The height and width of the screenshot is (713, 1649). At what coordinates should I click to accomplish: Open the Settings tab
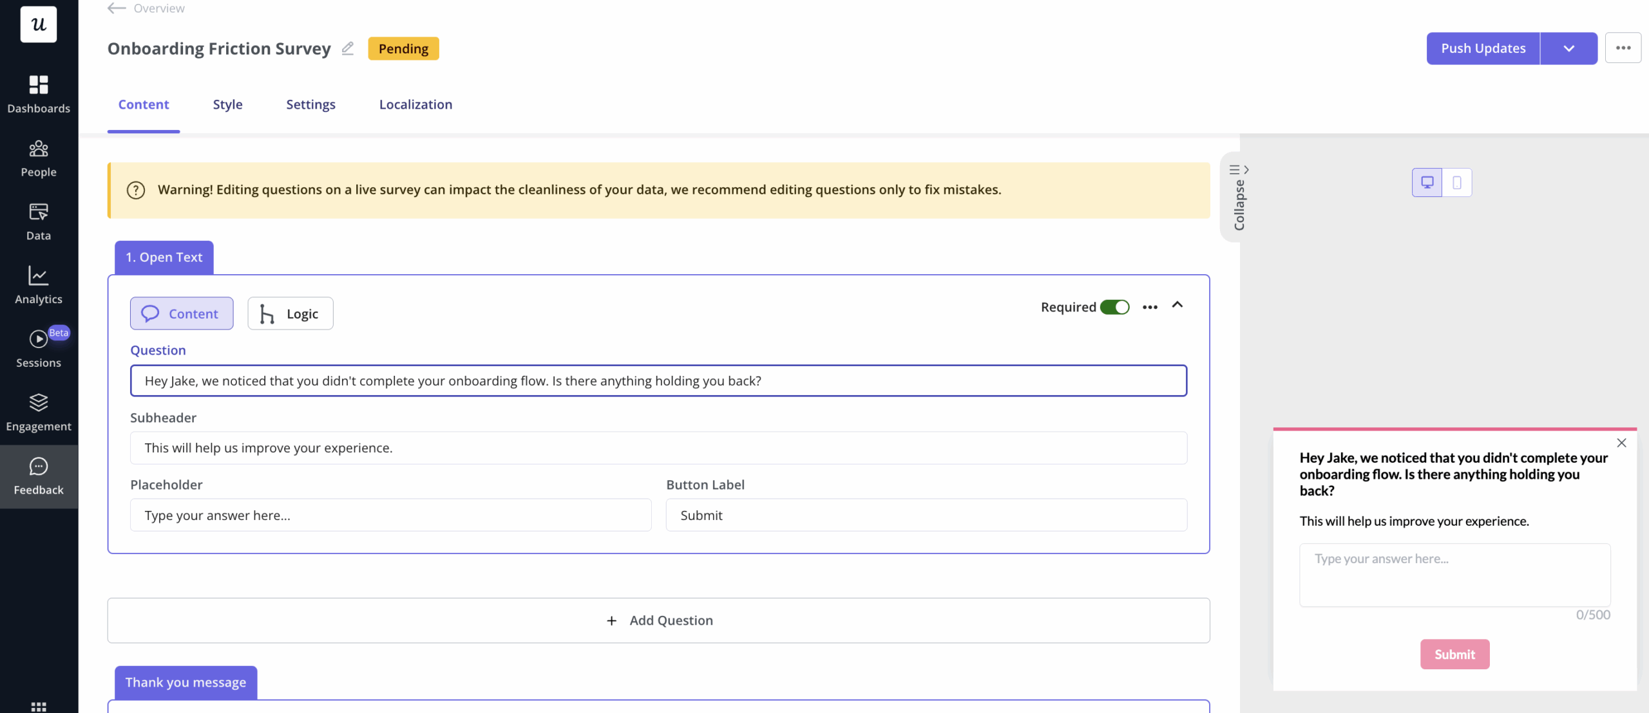(x=310, y=104)
